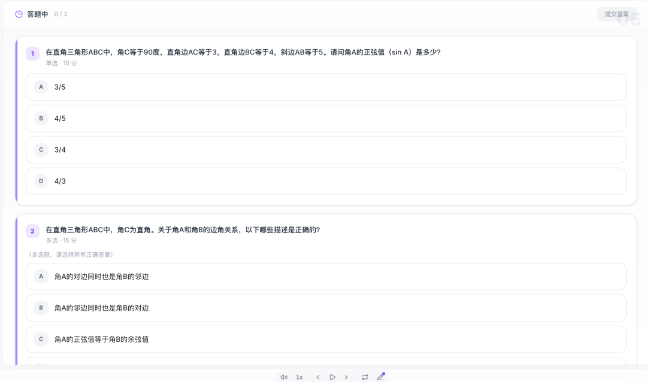Click the 答题中 progress pie icon
Image resolution: width=647 pixels, height=382 pixels.
[19, 14]
